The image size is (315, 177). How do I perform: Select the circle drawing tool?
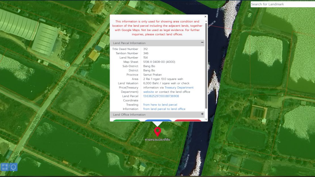tap(13, 167)
